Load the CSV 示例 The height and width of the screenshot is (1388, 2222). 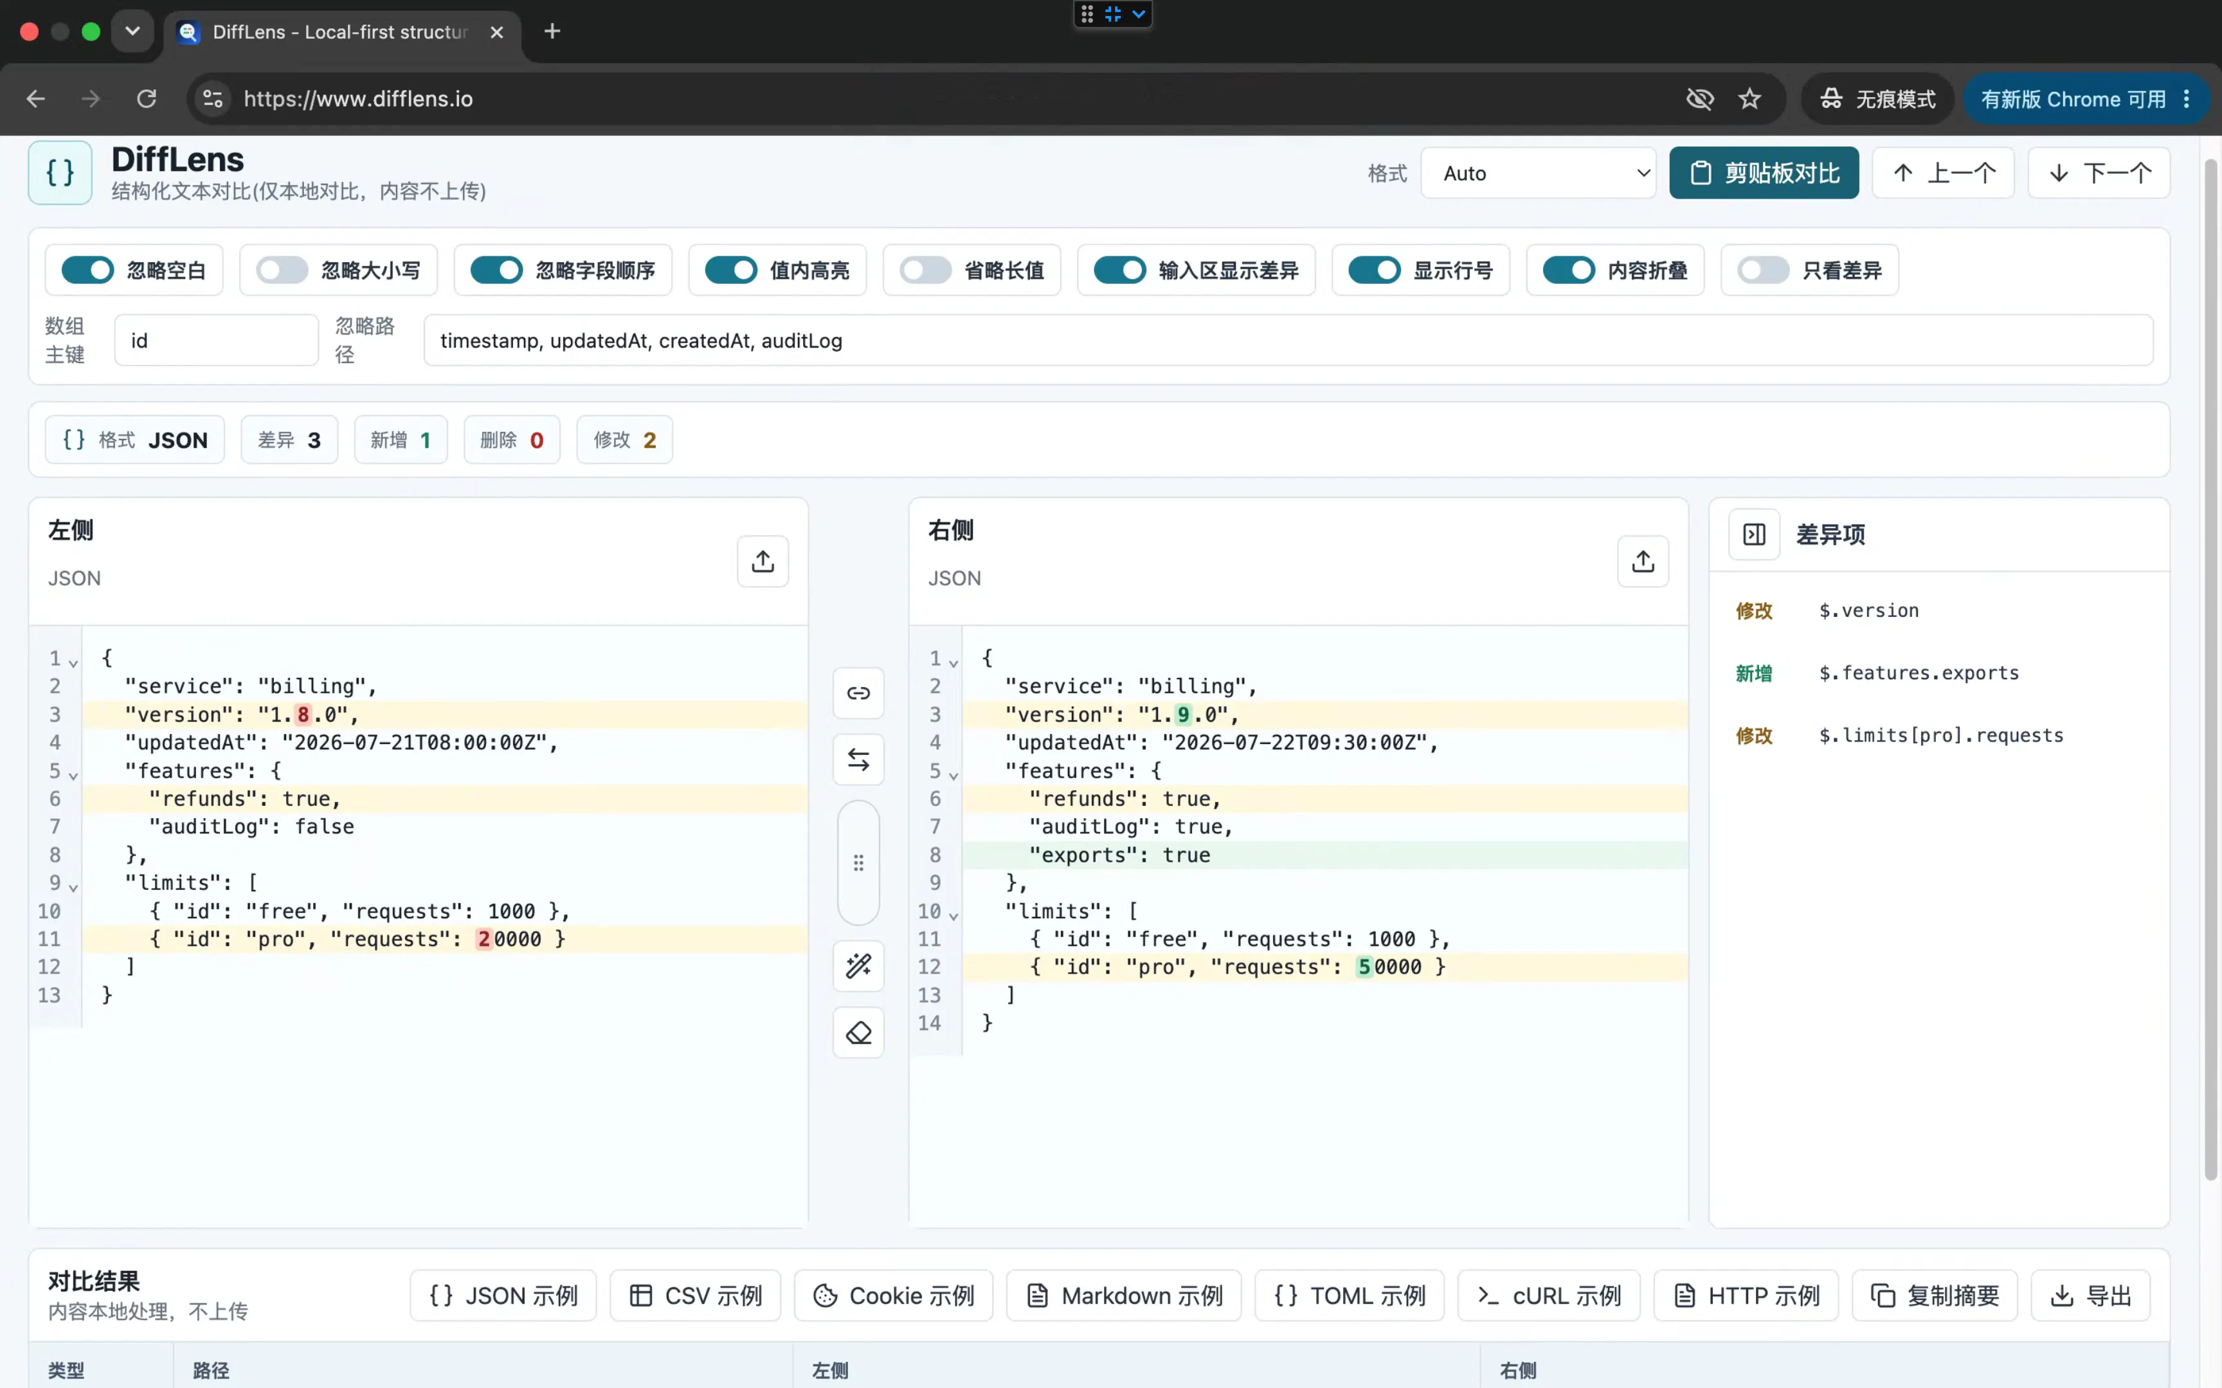pos(695,1295)
